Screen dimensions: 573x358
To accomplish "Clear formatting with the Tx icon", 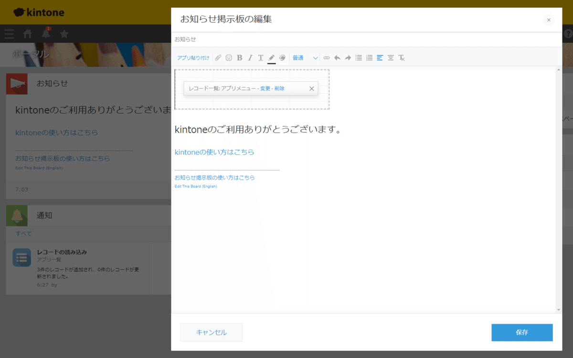I will (403, 57).
